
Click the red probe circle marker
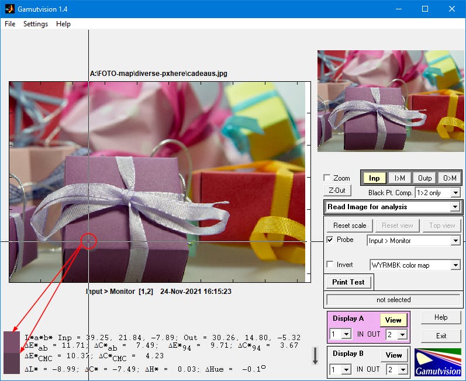pos(88,241)
